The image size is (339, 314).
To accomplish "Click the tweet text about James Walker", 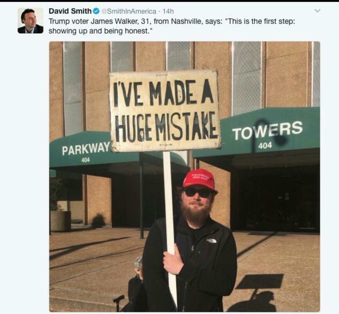I will click(x=172, y=26).
